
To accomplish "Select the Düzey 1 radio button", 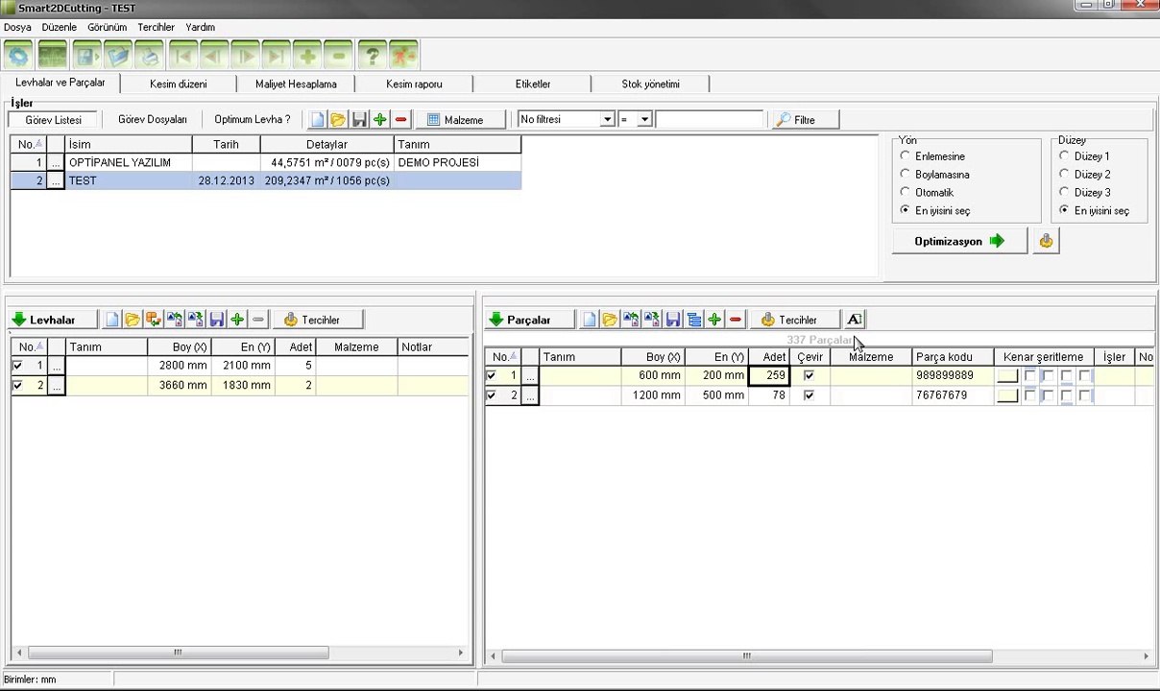I will pyautogui.click(x=1064, y=155).
